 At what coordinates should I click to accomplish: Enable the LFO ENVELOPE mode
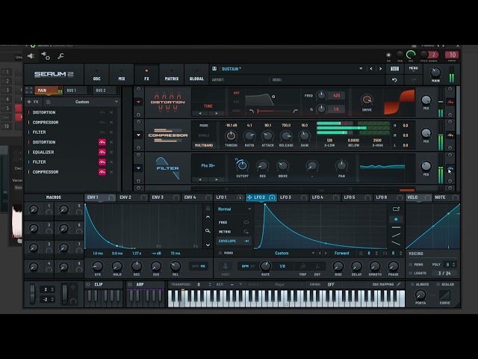234,241
